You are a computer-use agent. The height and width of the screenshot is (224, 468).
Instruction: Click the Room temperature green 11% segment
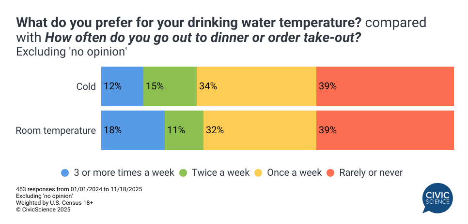click(184, 130)
